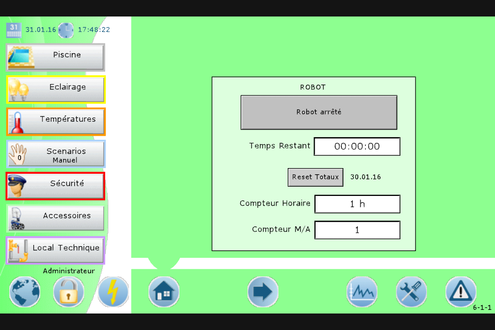
Task: Toggle the Robot arrêté state button
Action: [x=319, y=112]
